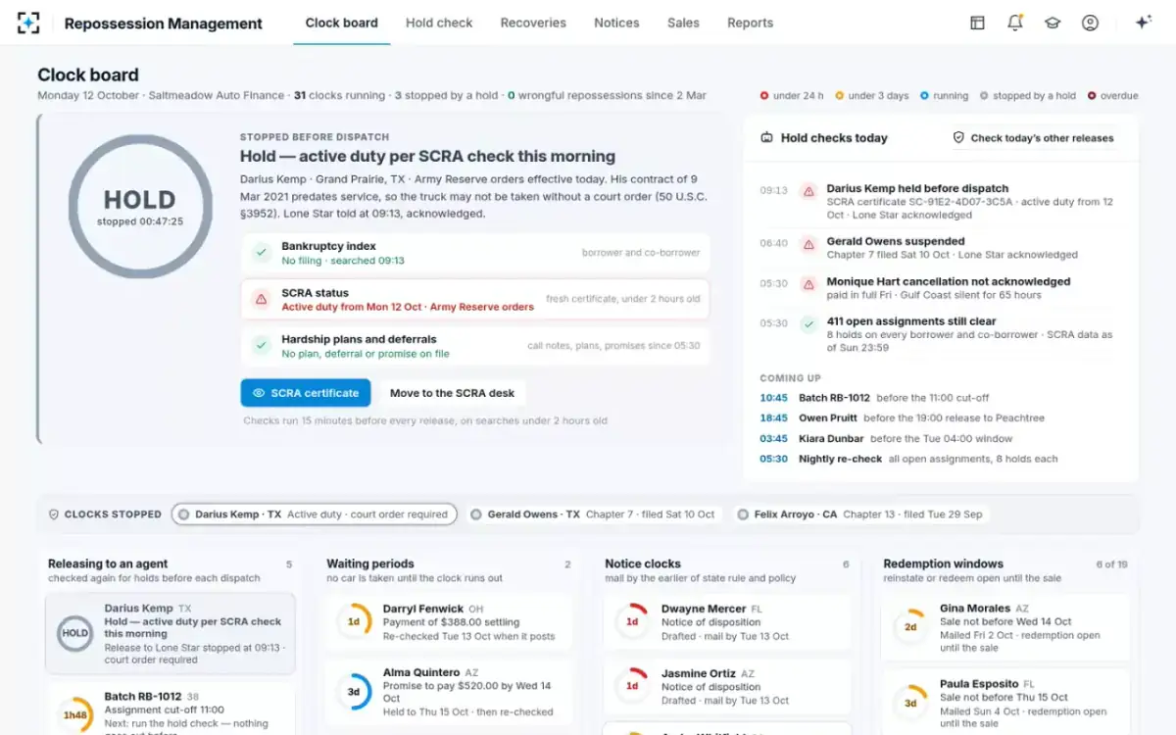Select the Felix Arroyo · CA stopped-clock chip

tap(860, 514)
